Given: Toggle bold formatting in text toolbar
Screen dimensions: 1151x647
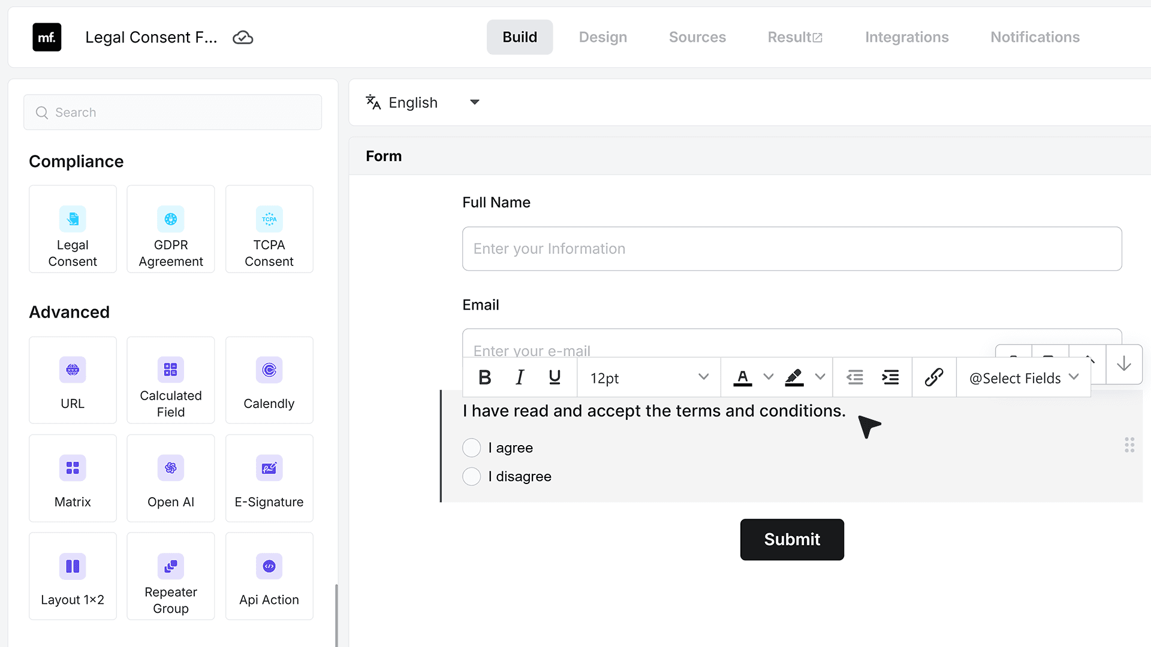Looking at the screenshot, I should click(485, 377).
